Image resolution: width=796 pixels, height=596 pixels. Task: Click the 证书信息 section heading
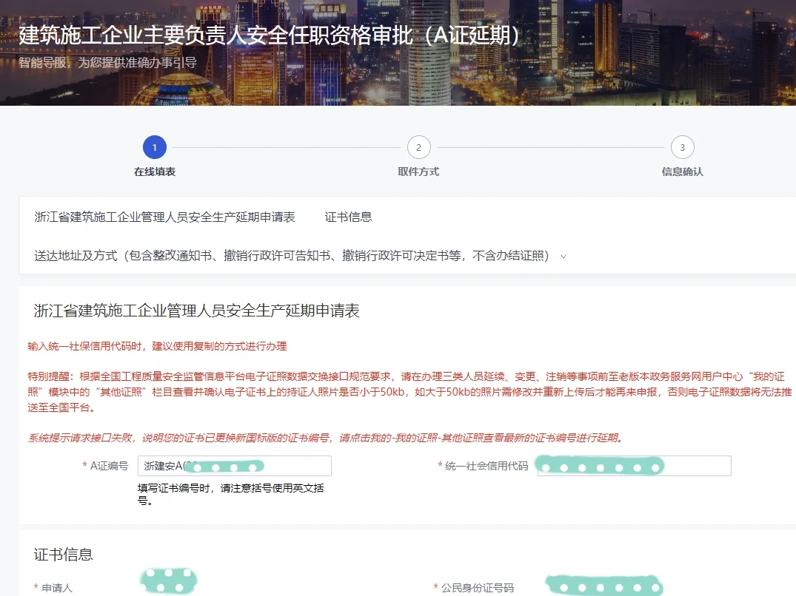(64, 555)
